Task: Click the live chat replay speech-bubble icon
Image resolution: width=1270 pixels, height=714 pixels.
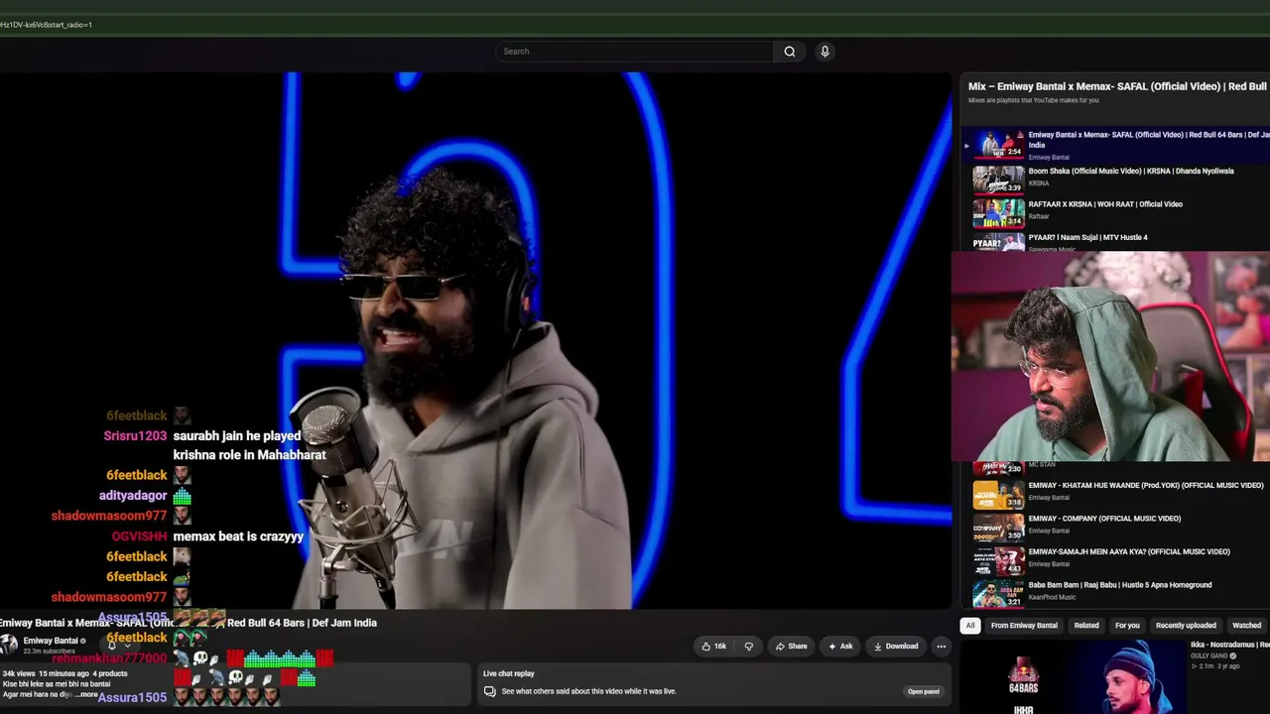Action: pyautogui.click(x=490, y=691)
